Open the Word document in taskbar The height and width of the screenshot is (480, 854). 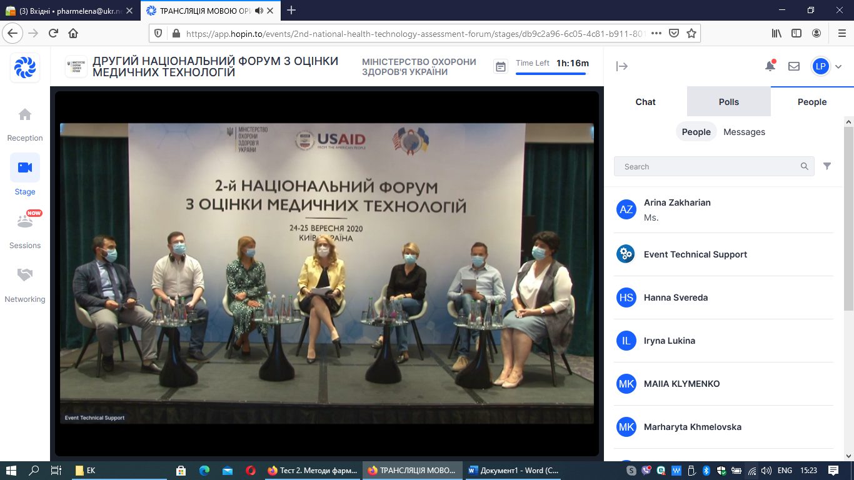513,471
